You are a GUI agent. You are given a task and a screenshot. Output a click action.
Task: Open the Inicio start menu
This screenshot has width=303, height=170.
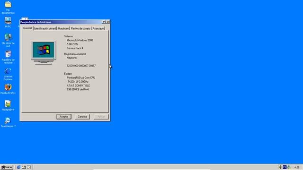point(7,167)
